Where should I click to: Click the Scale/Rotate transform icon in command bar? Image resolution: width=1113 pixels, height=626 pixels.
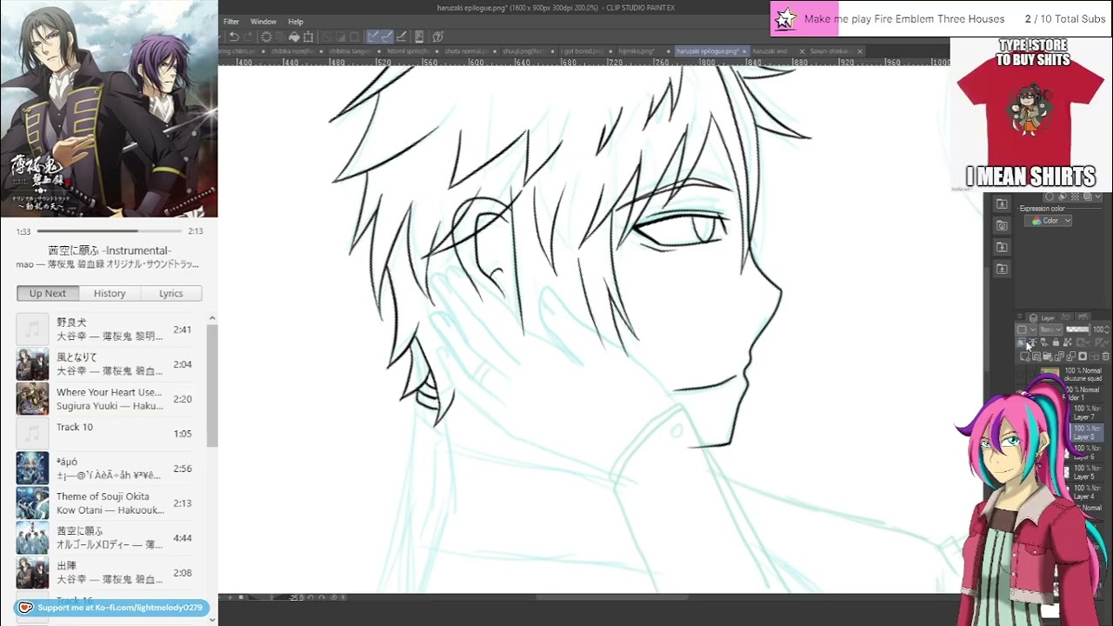coord(308,37)
